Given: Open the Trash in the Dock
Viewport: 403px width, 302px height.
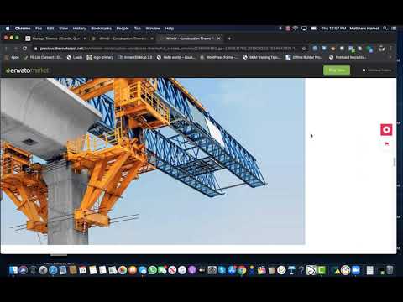Looking at the screenshot, I should pos(390,270).
